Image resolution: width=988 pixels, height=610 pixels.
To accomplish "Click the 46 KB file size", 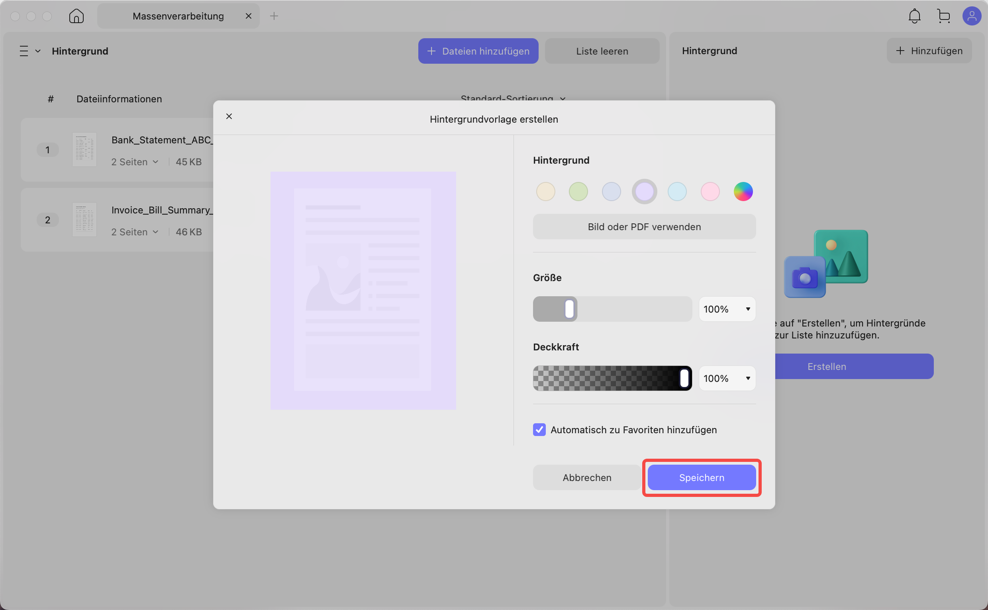I will click(188, 232).
